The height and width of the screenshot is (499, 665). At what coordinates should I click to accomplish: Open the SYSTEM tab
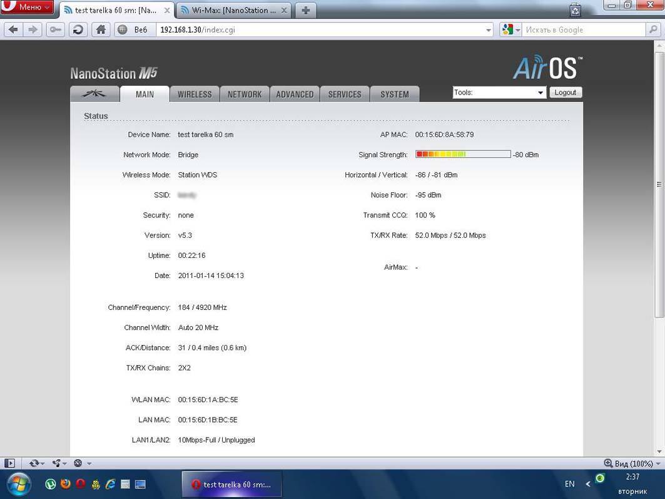point(395,94)
